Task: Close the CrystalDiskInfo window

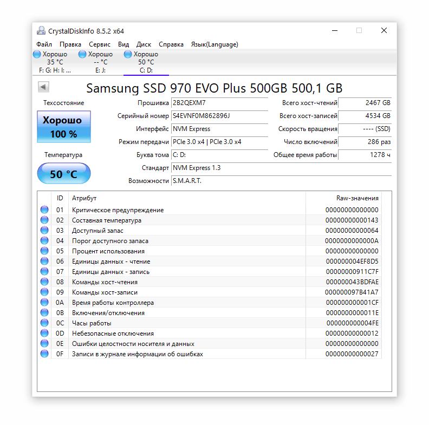Action: 384,31
